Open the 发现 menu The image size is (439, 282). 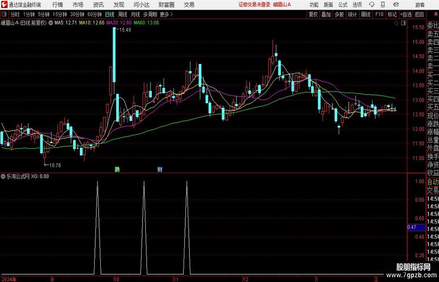pyautogui.click(x=119, y=5)
